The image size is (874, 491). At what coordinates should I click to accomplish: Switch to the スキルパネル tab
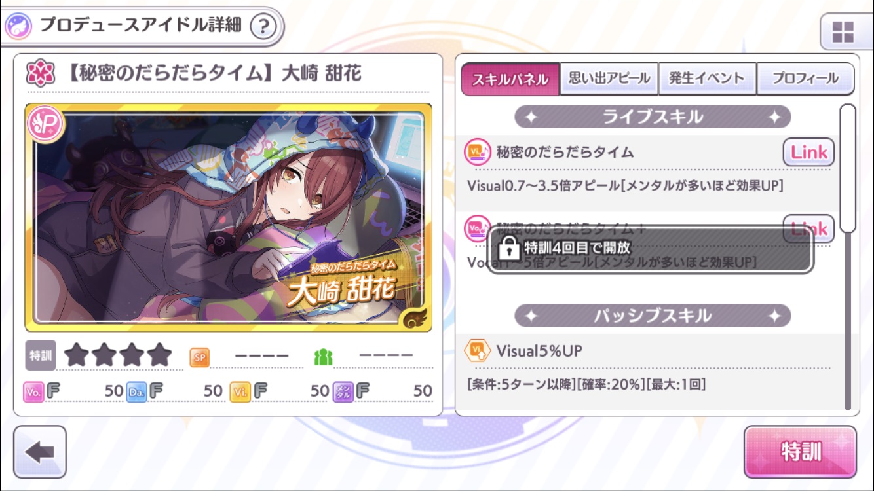pos(510,79)
